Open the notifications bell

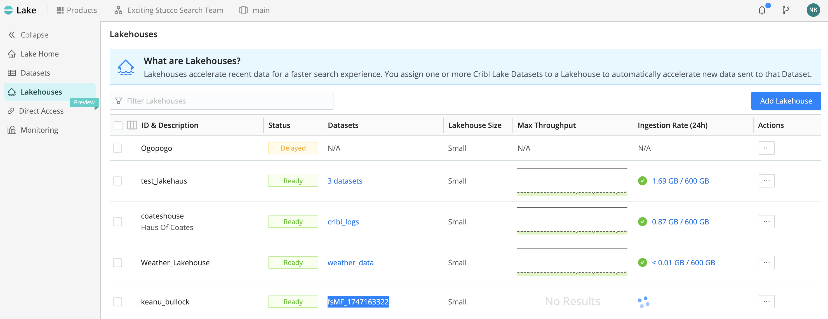pos(761,10)
